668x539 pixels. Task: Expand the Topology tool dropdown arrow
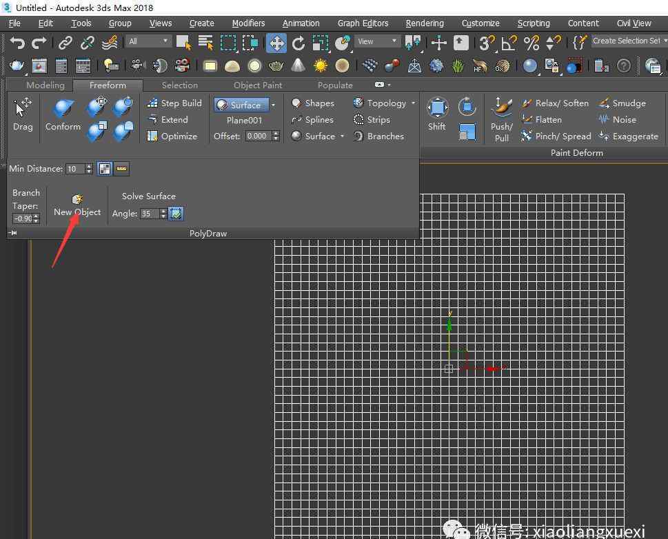pos(413,103)
